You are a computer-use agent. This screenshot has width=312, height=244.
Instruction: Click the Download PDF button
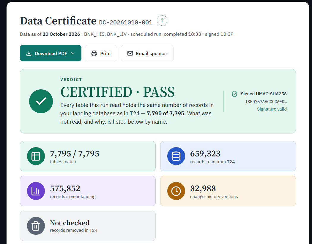[x=51, y=53]
